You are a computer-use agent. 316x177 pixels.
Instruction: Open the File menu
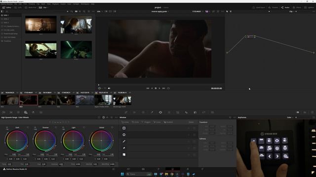(15, 4)
